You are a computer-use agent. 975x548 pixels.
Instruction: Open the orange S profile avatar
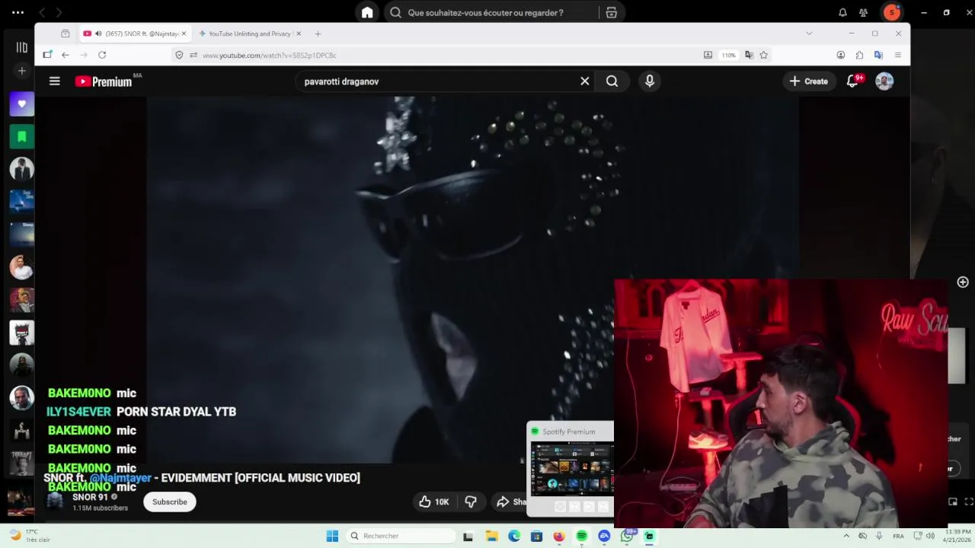(891, 12)
